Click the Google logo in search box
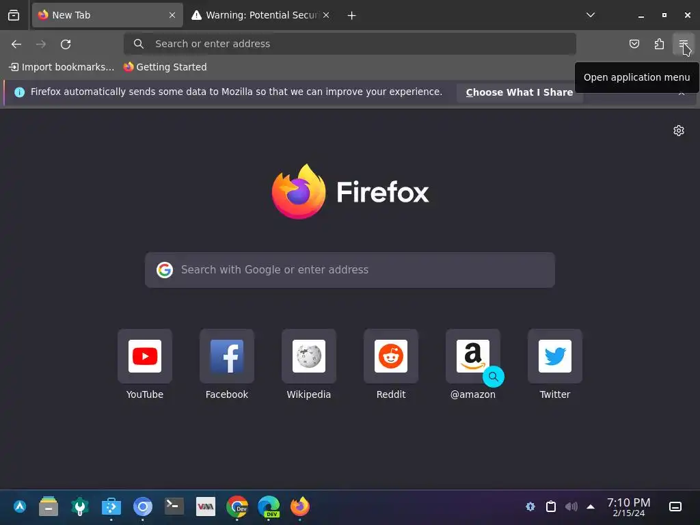Viewport: 700px width, 525px height. 165,269
